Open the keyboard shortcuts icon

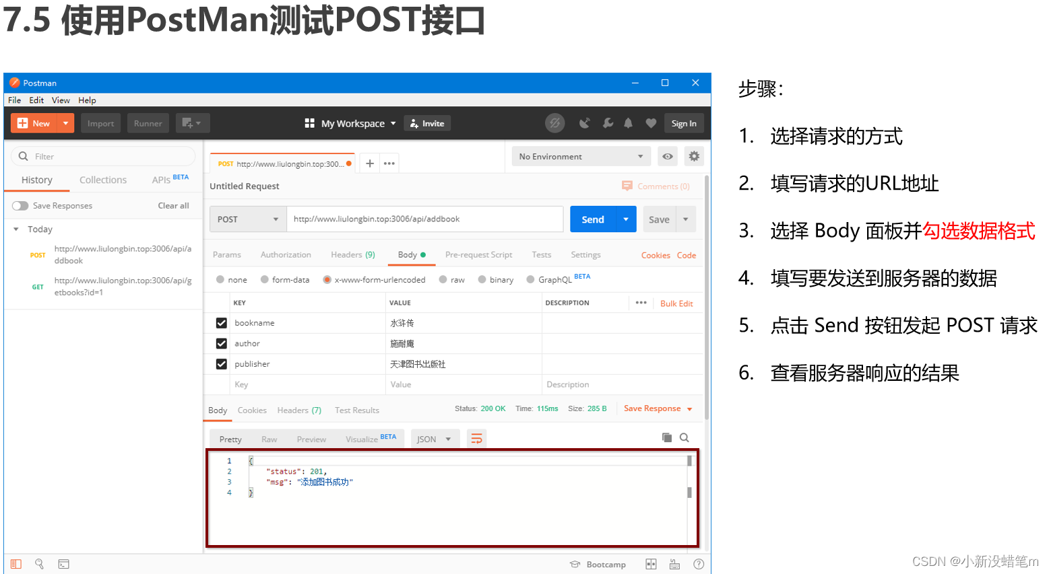click(x=674, y=564)
